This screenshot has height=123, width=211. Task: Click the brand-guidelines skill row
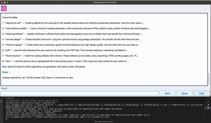click(x=72, y=34)
